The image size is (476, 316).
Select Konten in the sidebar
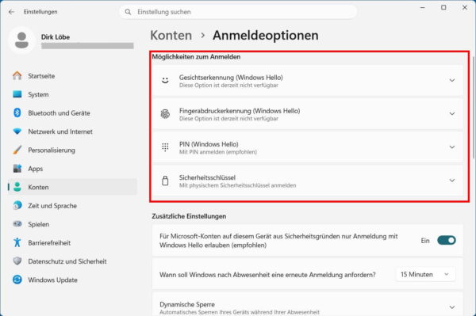coord(72,187)
